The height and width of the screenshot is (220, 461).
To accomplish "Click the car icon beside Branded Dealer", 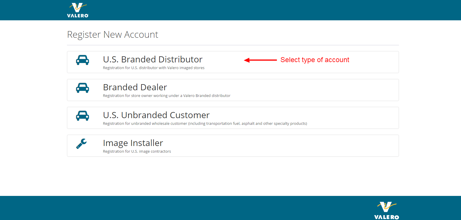I will pyautogui.click(x=82, y=88).
